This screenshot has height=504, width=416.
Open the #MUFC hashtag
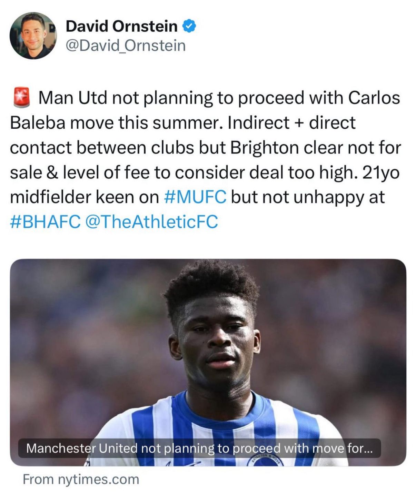click(196, 197)
